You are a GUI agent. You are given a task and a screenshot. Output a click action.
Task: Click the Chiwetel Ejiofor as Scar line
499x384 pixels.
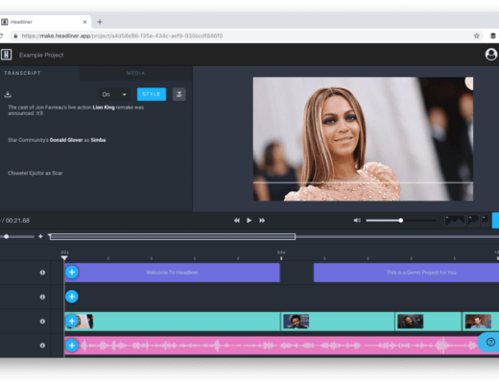tap(36, 173)
